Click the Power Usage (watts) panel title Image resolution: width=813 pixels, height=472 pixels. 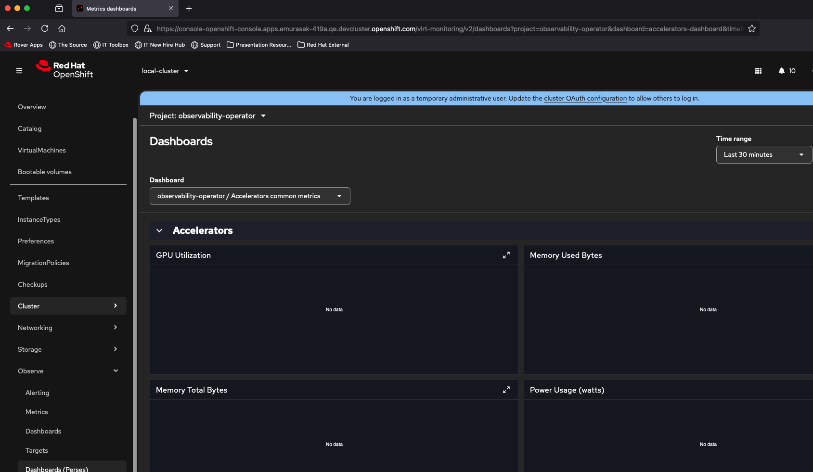(567, 390)
